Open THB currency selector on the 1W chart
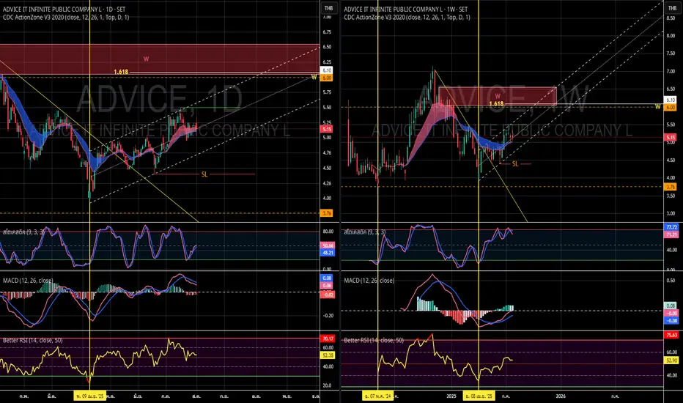This screenshot has width=683, height=403. click(x=672, y=8)
